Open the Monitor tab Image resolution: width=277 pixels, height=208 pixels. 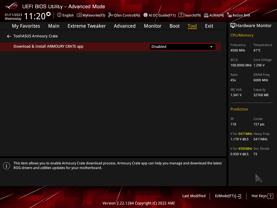(153, 26)
